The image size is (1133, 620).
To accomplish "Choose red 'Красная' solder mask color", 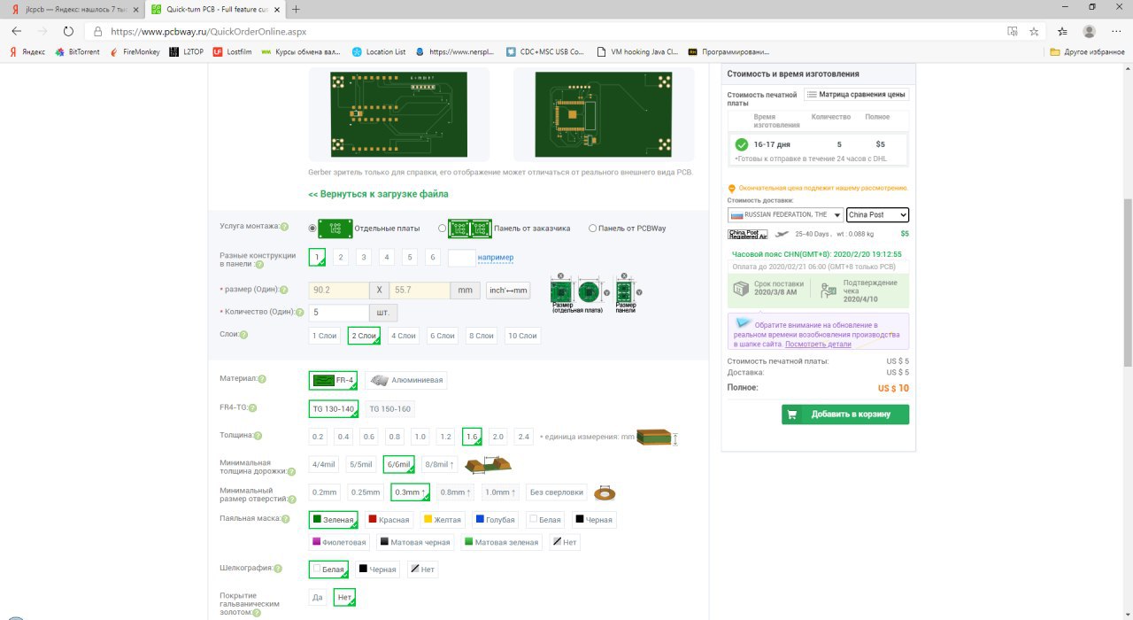I will point(389,520).
